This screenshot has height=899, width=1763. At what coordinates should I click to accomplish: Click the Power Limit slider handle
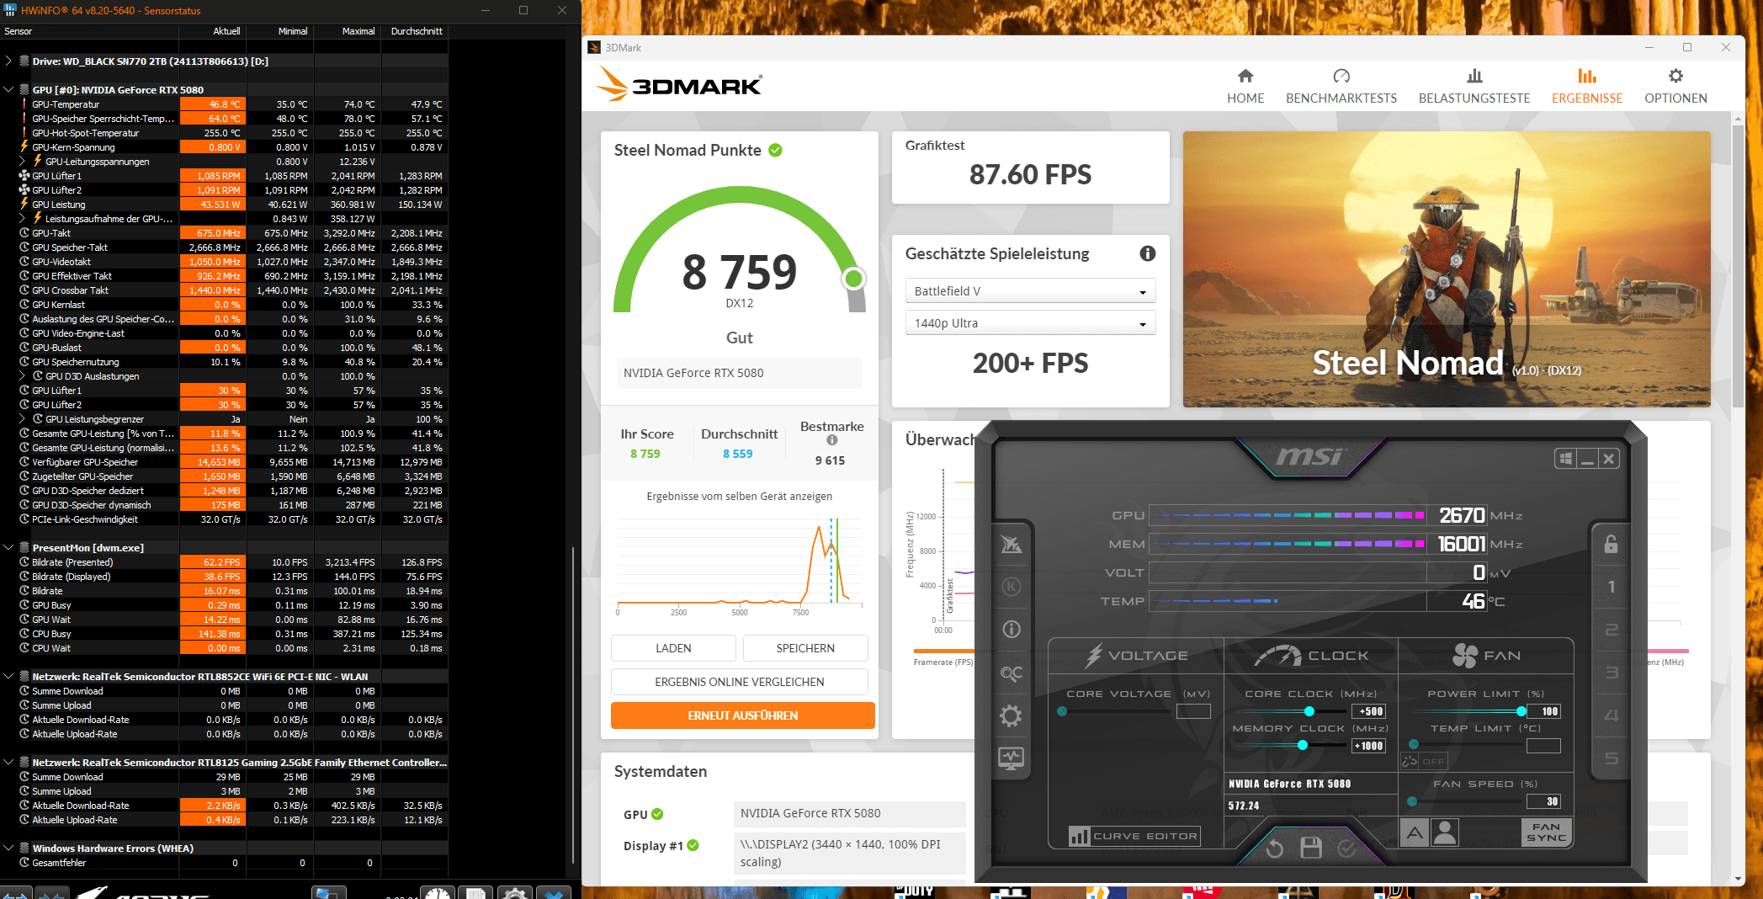tap(1521, 711)
